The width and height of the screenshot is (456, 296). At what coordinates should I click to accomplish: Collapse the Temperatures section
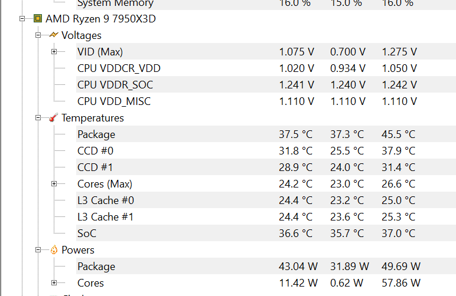tap(38, 118)
